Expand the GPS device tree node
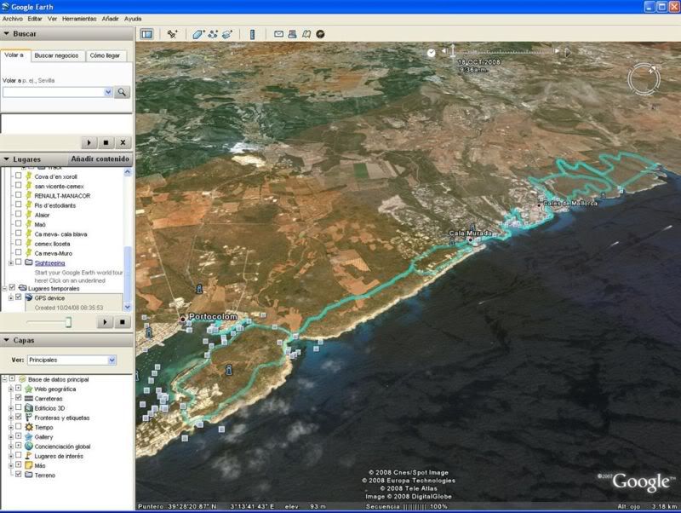681x513 pixels. [x=11, y=297]
